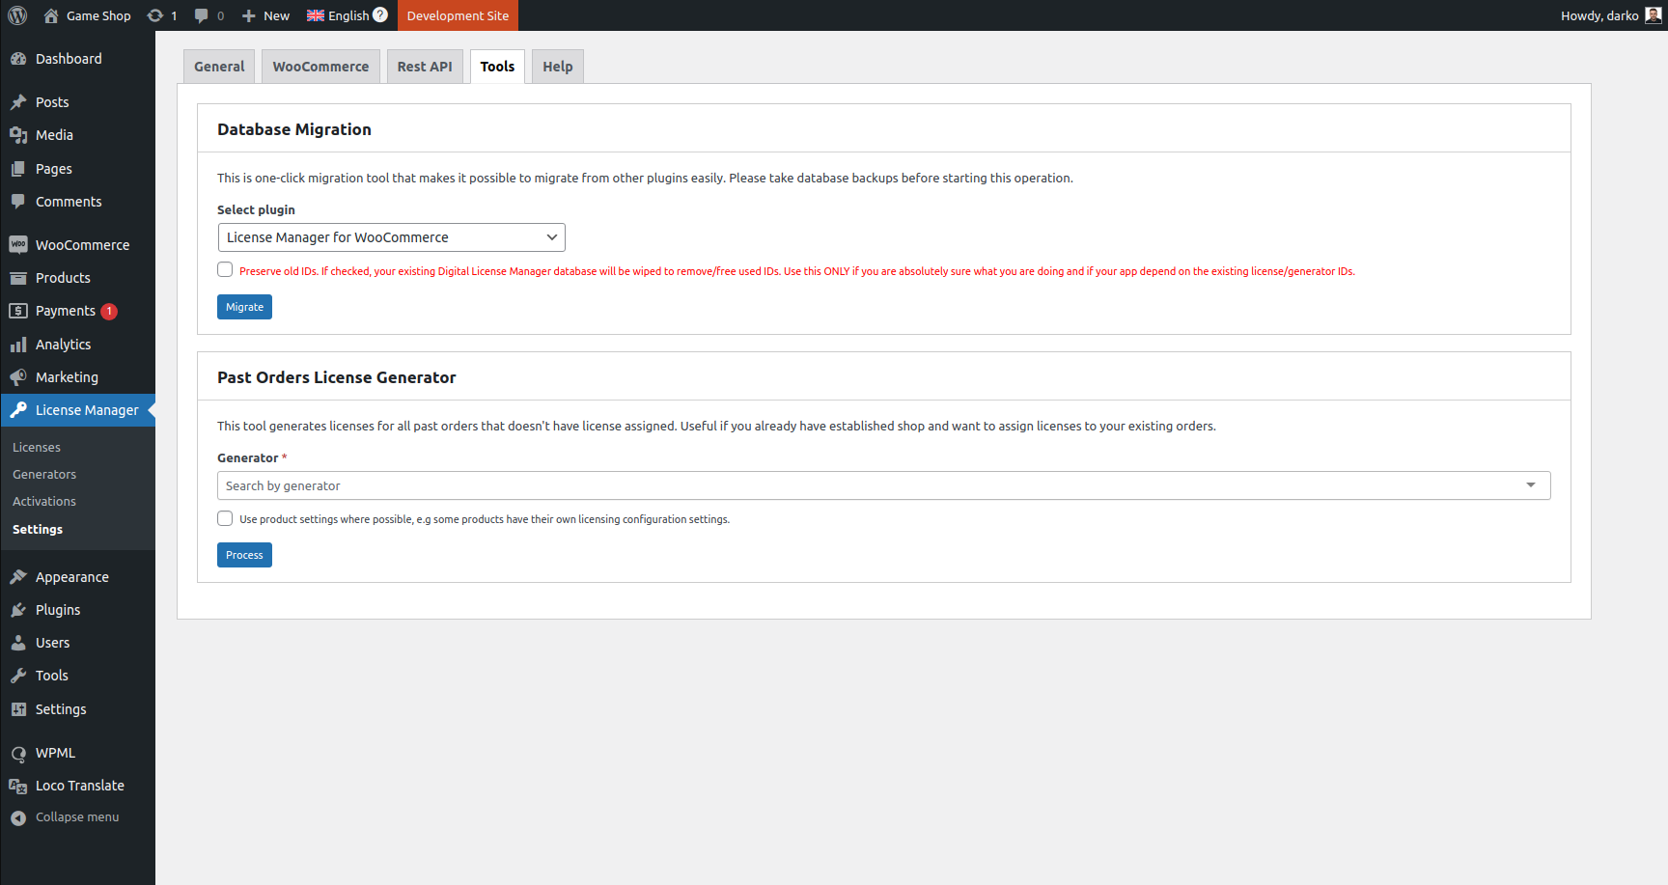The image size is (1668, 885).
Task: Open the Help tab
Action: [558, 67]
